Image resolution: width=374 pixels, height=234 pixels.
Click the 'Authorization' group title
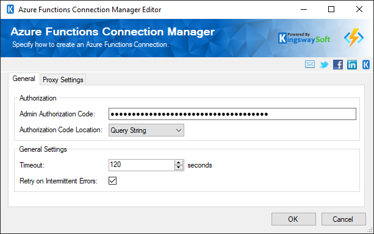tap(38, 98)
